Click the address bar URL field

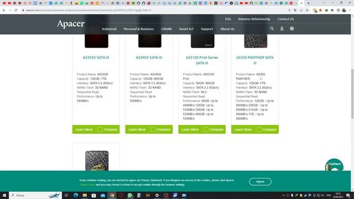(154, 10)
